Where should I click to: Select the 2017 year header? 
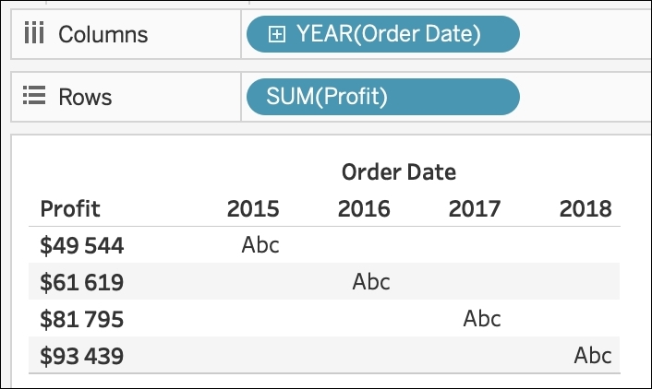[475, 208]
